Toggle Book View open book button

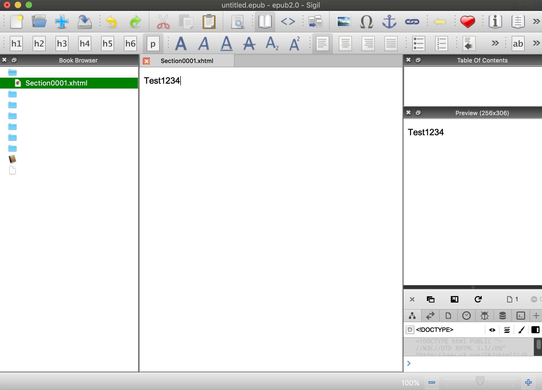point(265,21)
